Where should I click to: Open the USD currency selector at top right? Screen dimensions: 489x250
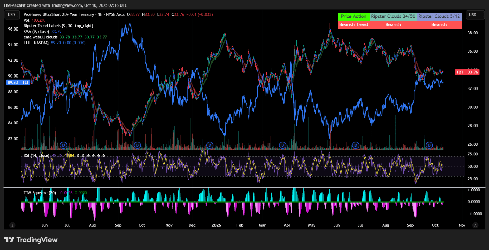pos(473,15)
